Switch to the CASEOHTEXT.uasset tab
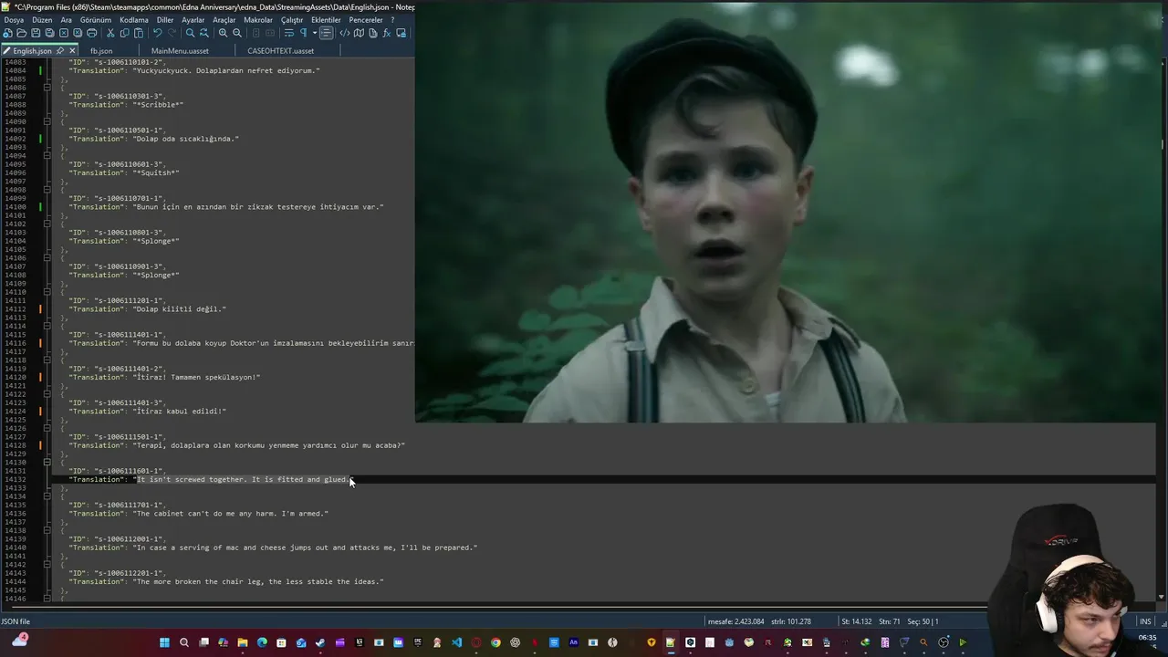This screenshot has height=657, width=1168. pyautogui.click(x=280, y=51)
